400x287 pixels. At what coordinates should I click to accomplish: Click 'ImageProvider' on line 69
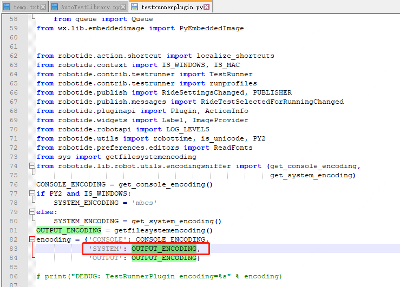click(220, 120)
